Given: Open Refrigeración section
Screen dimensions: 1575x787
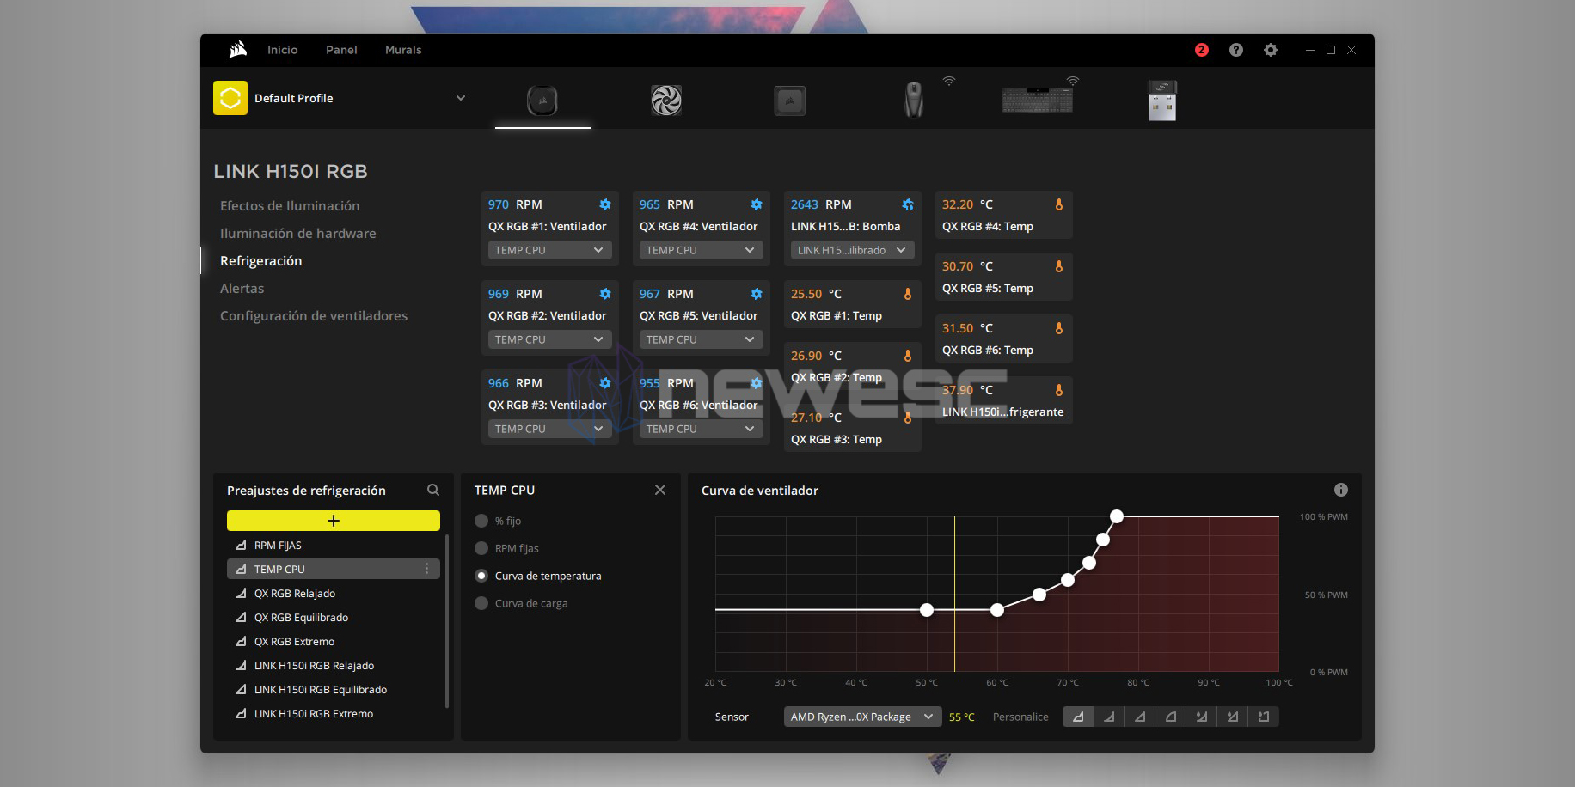Looking at the screenshot, I should pyautogui.click(x=261, y=260).
